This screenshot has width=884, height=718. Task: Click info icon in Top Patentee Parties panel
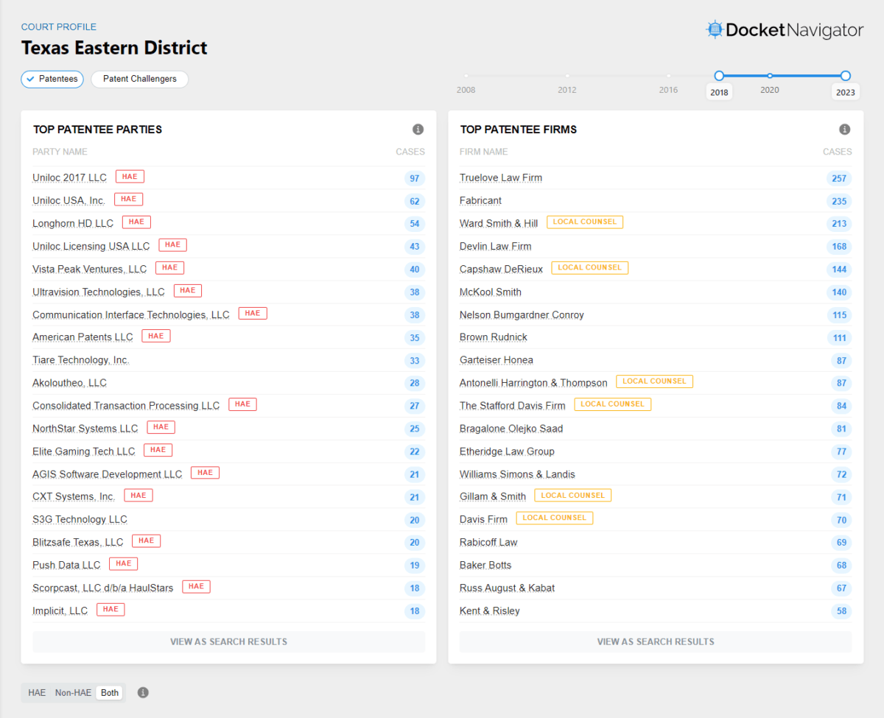418,130
